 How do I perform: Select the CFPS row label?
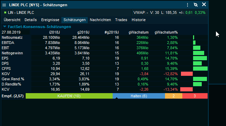(6, 69)
